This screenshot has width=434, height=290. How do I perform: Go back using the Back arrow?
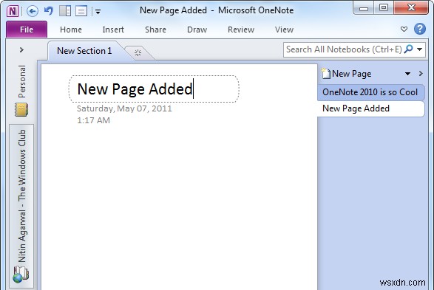coord(33,11)
